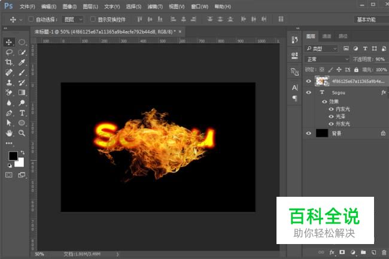389x259 pixels.
Task: Hide the Outer Glow (外发光) effect
Action: click(331, 124)
